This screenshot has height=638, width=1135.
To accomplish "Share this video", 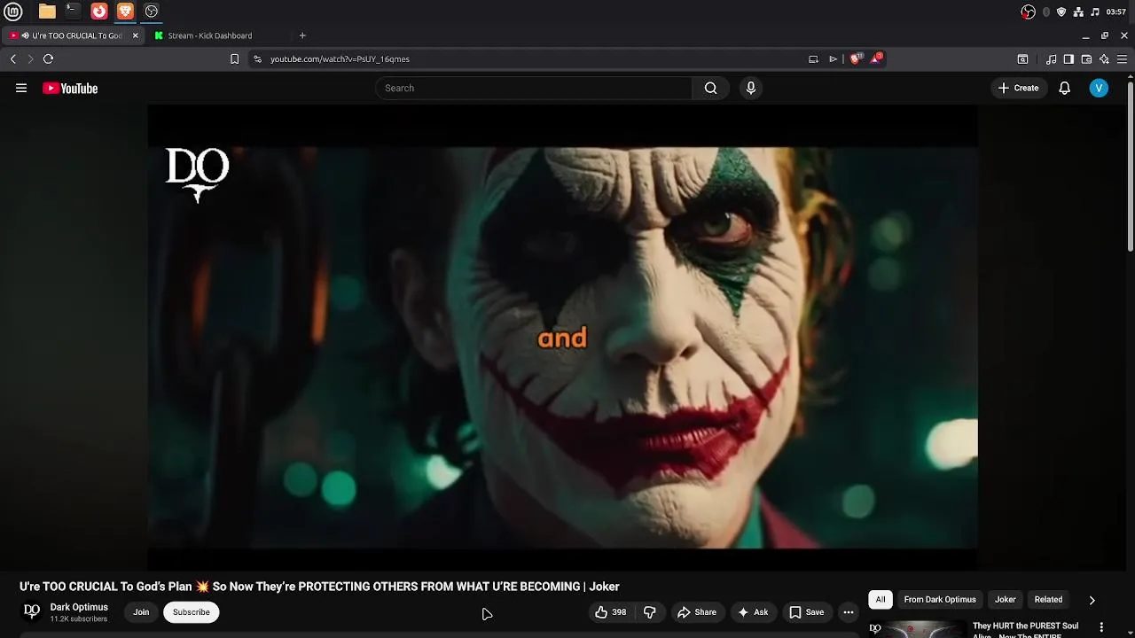I will click(697, 612).
